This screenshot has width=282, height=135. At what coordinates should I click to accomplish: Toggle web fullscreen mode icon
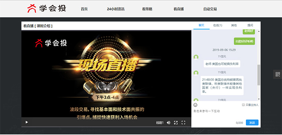[176, 123]
